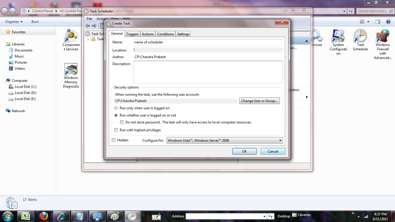Confirm the task with OK
The width and height of the screenshot is (395, 222).
click(244, 151)
